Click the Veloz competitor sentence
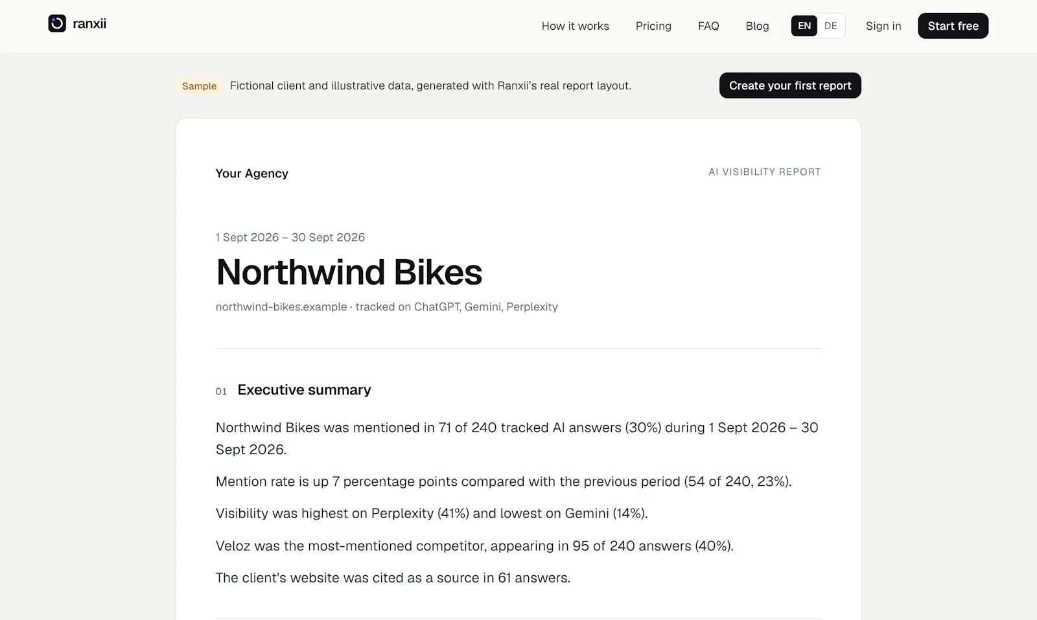This screenshot has height=620, width=1037. coord(474,545)
